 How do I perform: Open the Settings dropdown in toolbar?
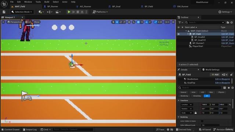coord(225,12)
